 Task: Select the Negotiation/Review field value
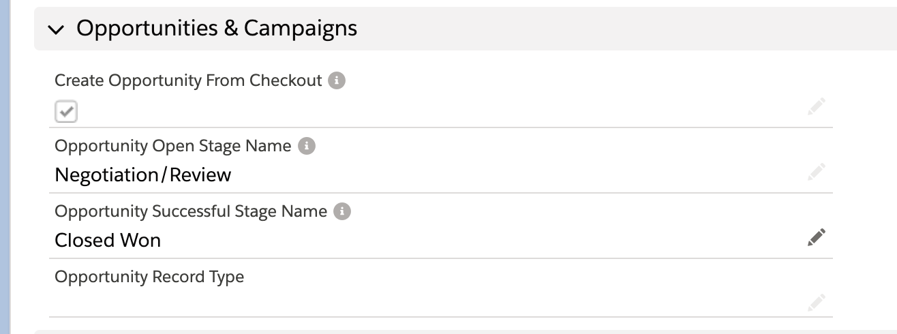[143, 175]
